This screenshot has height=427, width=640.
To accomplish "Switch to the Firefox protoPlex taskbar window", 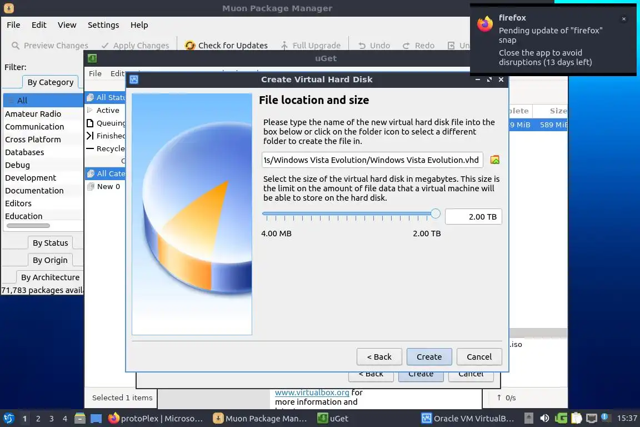I will [x=156, y=419].
